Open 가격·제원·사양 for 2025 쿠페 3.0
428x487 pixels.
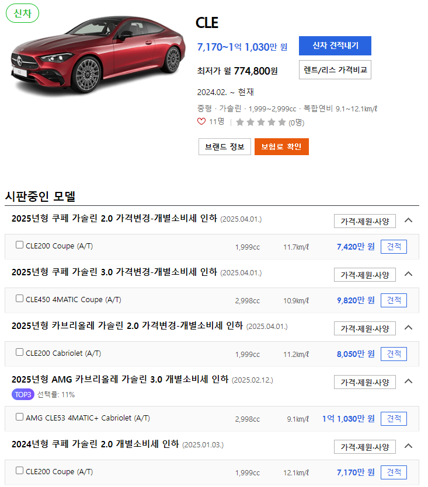click(x=365, y=275)
